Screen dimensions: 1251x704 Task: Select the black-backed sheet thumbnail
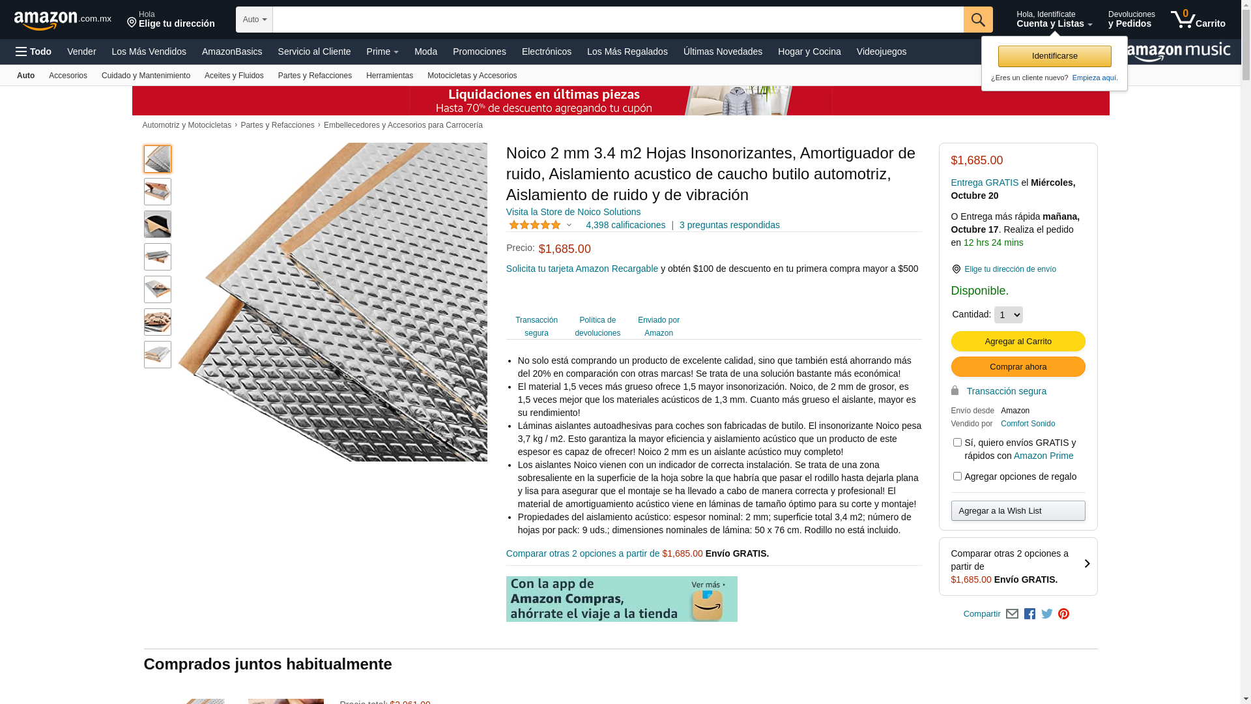click(x=158, y=224)
